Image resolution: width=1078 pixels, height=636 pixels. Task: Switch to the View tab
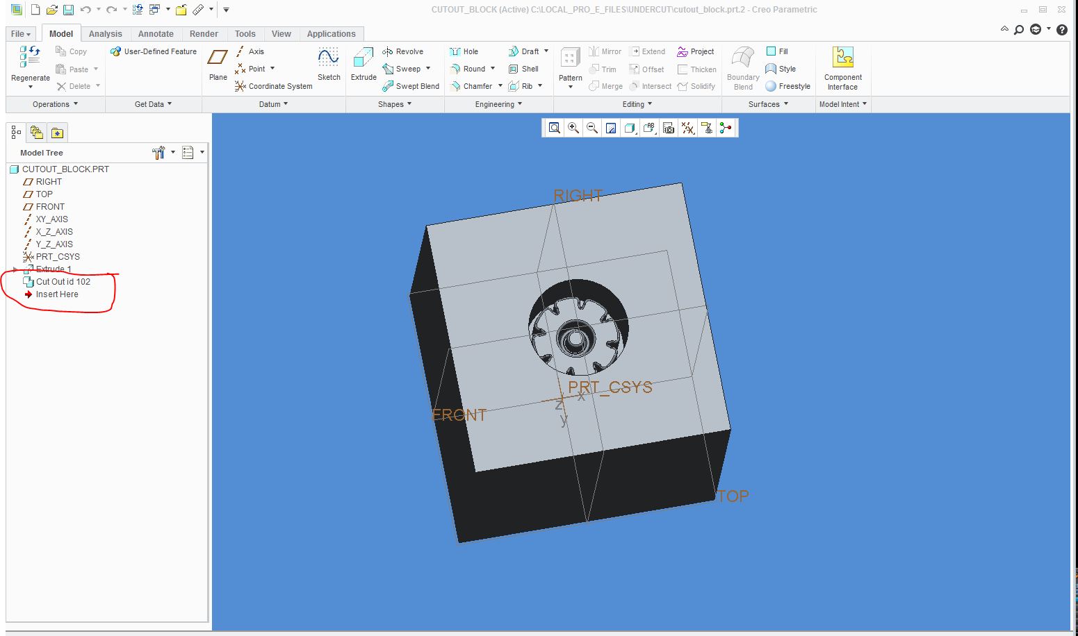[x=281, y=33]
